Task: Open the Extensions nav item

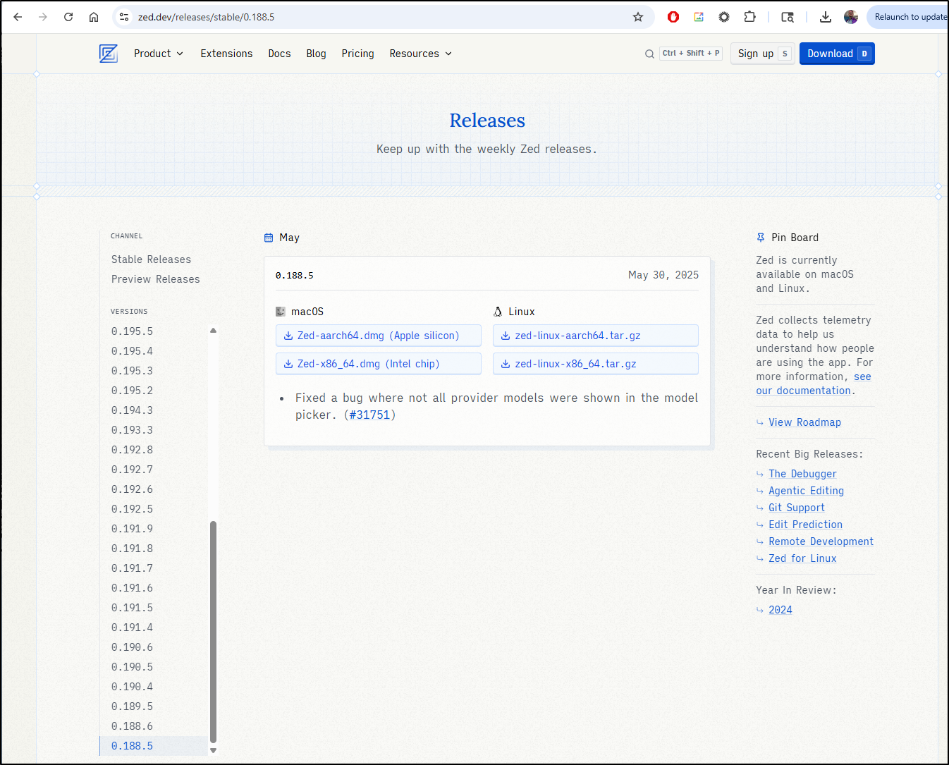Action: (226, 54)
